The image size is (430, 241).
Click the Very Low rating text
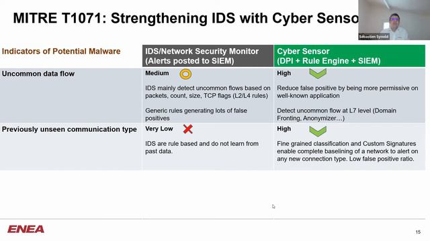point(159,129)
